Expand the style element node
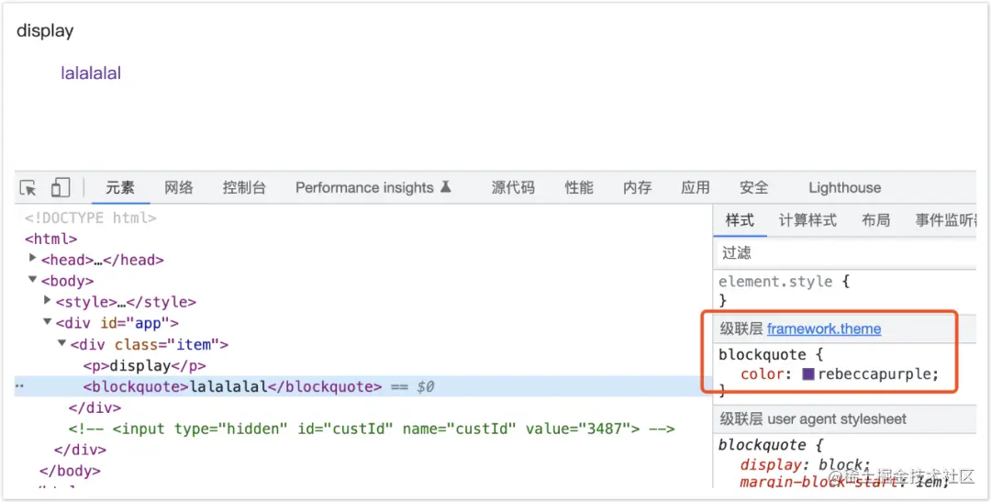Screen dimensions: 991x502 [48, 300]
